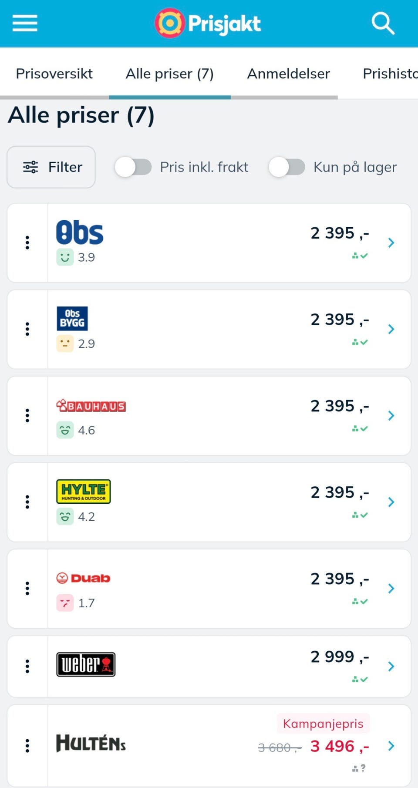Viewport: 418px width, 788px height.
Task: Open the search magnifier icon
Action: click(x=383, y=23)
